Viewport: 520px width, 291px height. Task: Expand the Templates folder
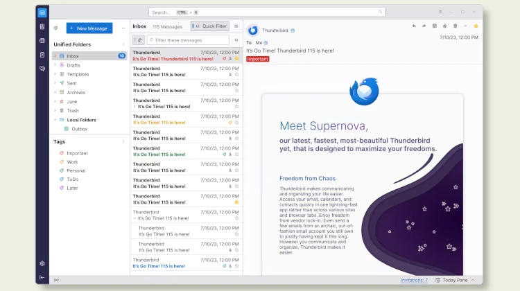(55, 74)
